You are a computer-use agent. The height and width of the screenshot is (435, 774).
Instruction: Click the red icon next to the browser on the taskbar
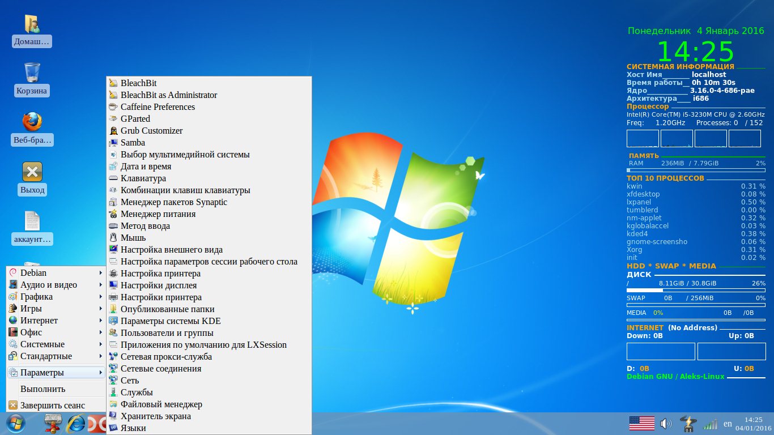[x=96, y=424]
